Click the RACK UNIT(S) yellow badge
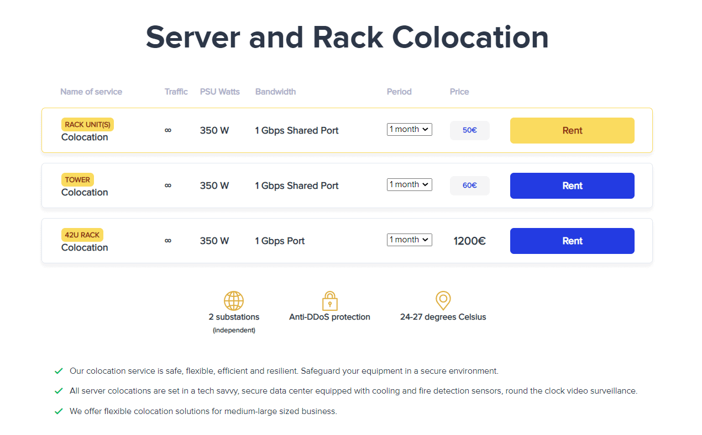The width and height of the screenshot is (702, 435). coord(87,124)
